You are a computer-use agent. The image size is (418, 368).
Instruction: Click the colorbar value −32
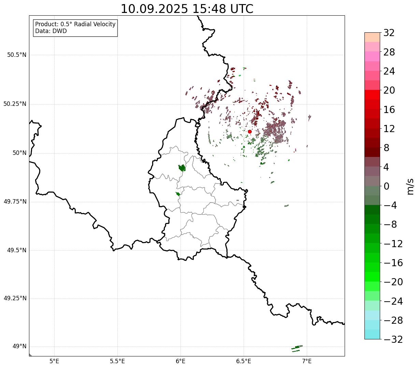click(393, 339)
